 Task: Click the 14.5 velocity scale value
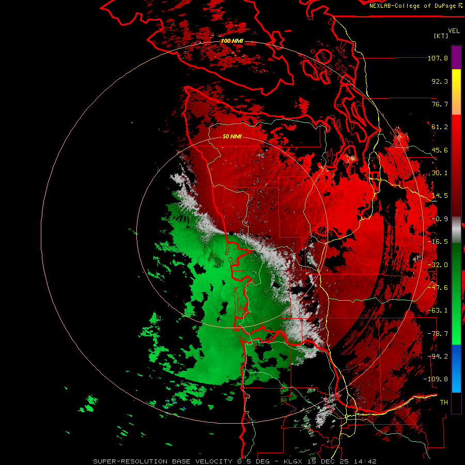pos(440,196)
